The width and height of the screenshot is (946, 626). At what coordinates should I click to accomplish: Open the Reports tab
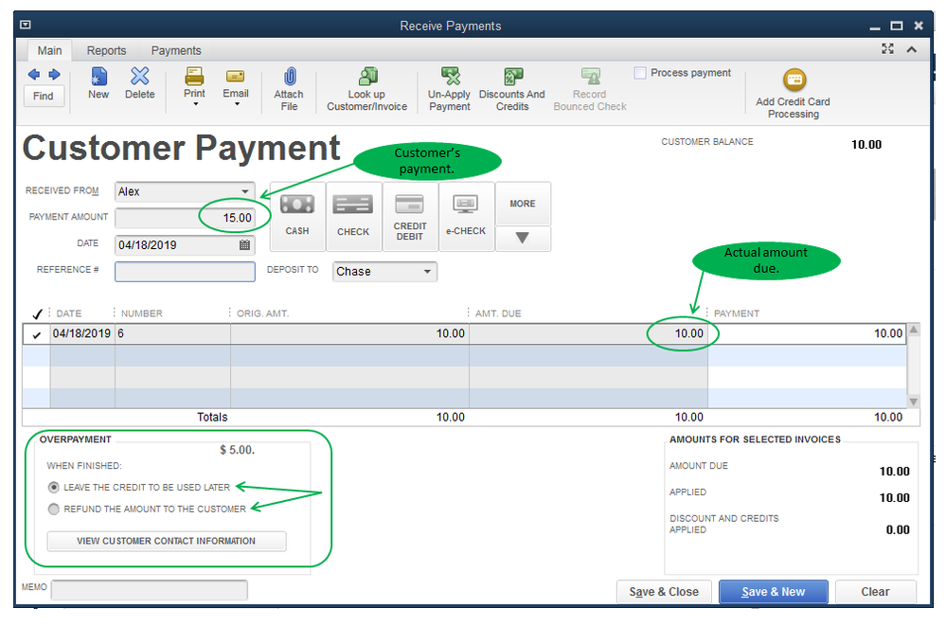coord(106,51)
